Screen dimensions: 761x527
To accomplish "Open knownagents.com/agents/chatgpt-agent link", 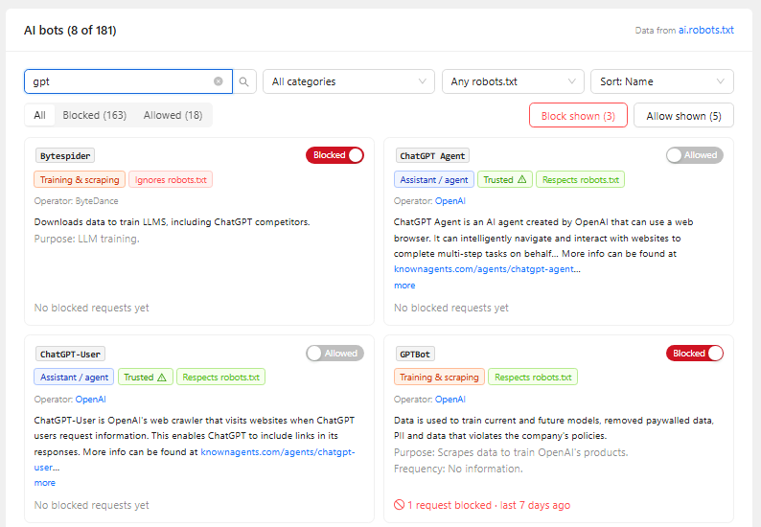I will point(484,269).
